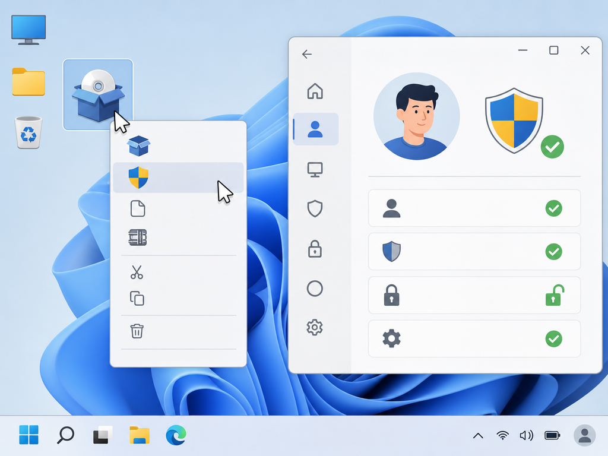Open taskbar Search magnifier

pos(65,435)
